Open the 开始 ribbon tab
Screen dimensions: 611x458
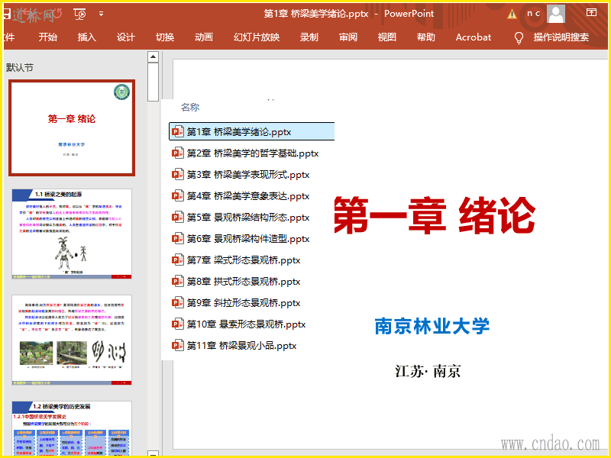(x=48, y=37)
